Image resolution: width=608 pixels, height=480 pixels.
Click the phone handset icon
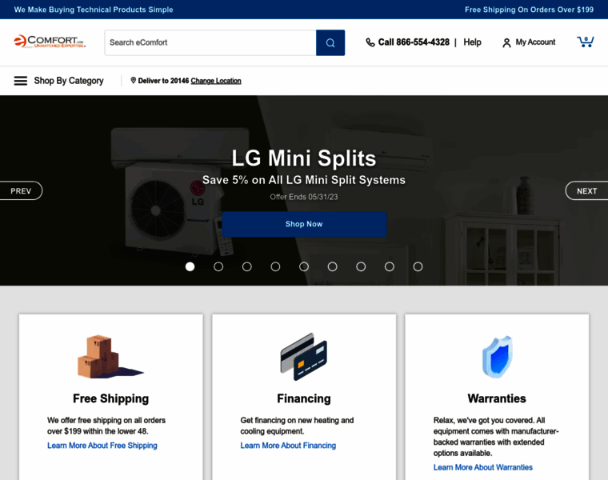pyautogui.click(x=370, y=42)
